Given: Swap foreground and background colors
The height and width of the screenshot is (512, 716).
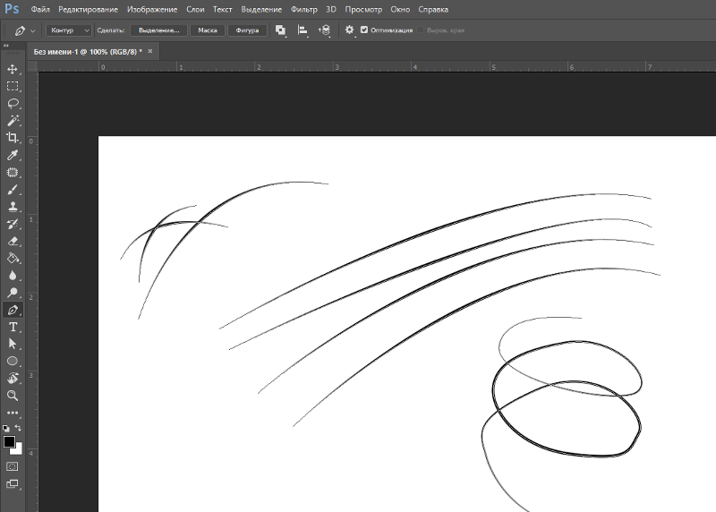Looking at the screenshot, I should click(19, 429).
